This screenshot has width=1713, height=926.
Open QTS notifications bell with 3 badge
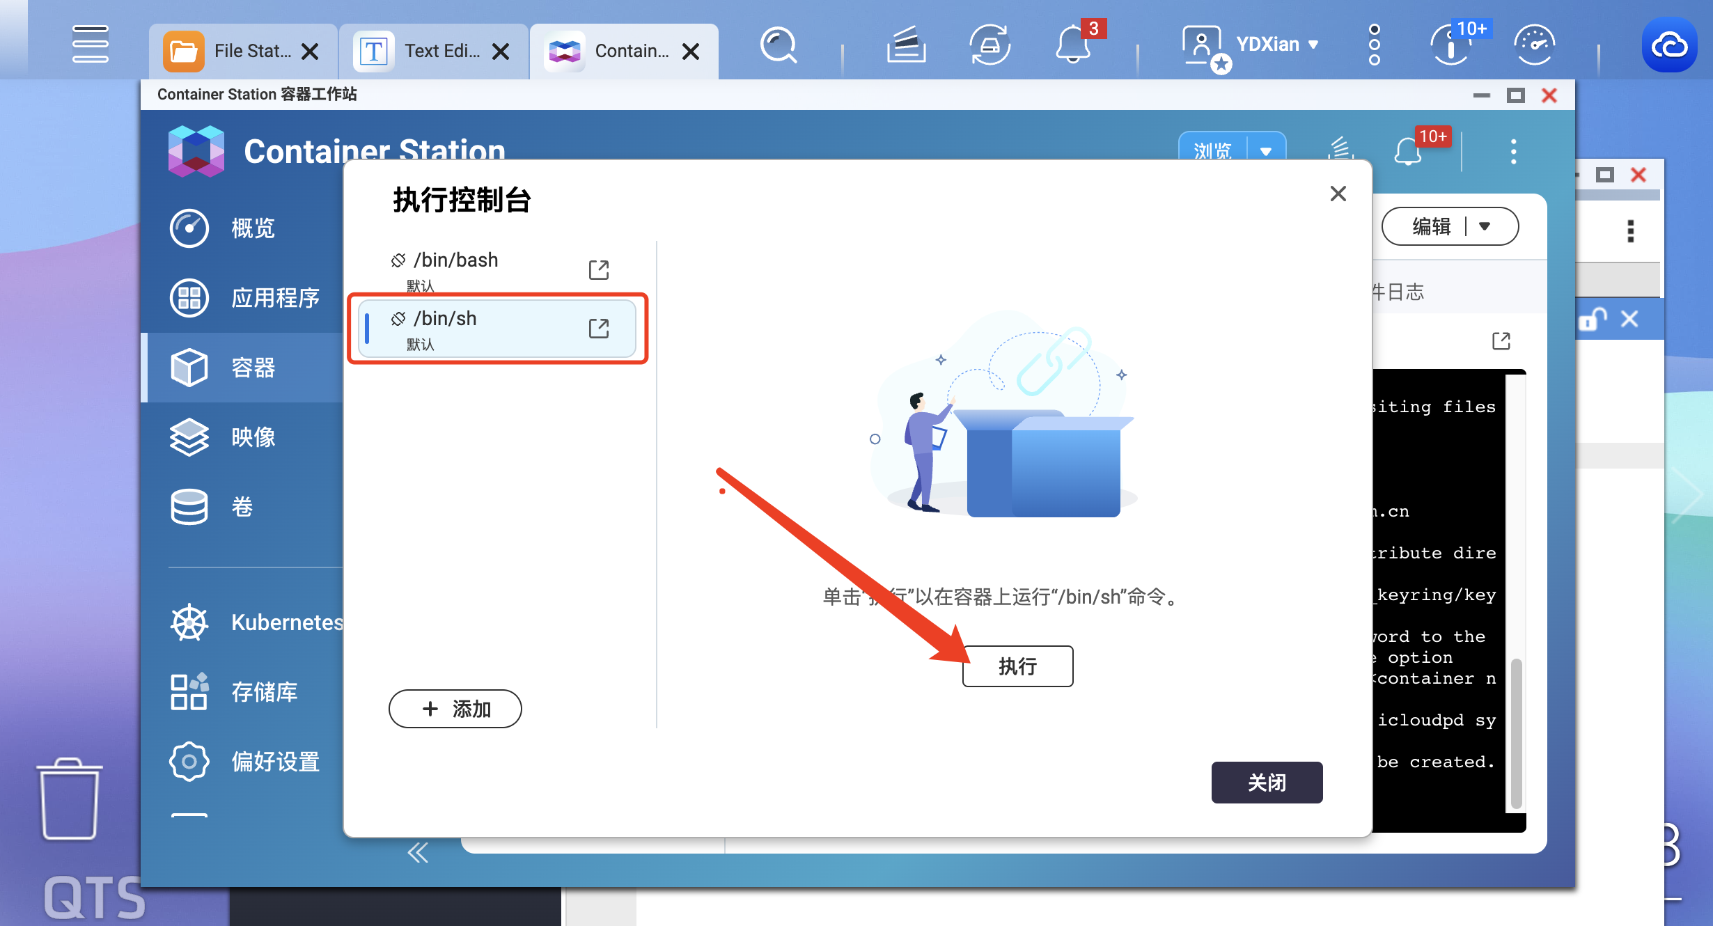pyautogui.click(x=1072, y=46)
